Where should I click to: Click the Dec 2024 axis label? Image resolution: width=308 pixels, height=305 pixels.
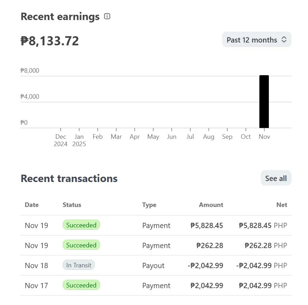[x=61, y=140]
